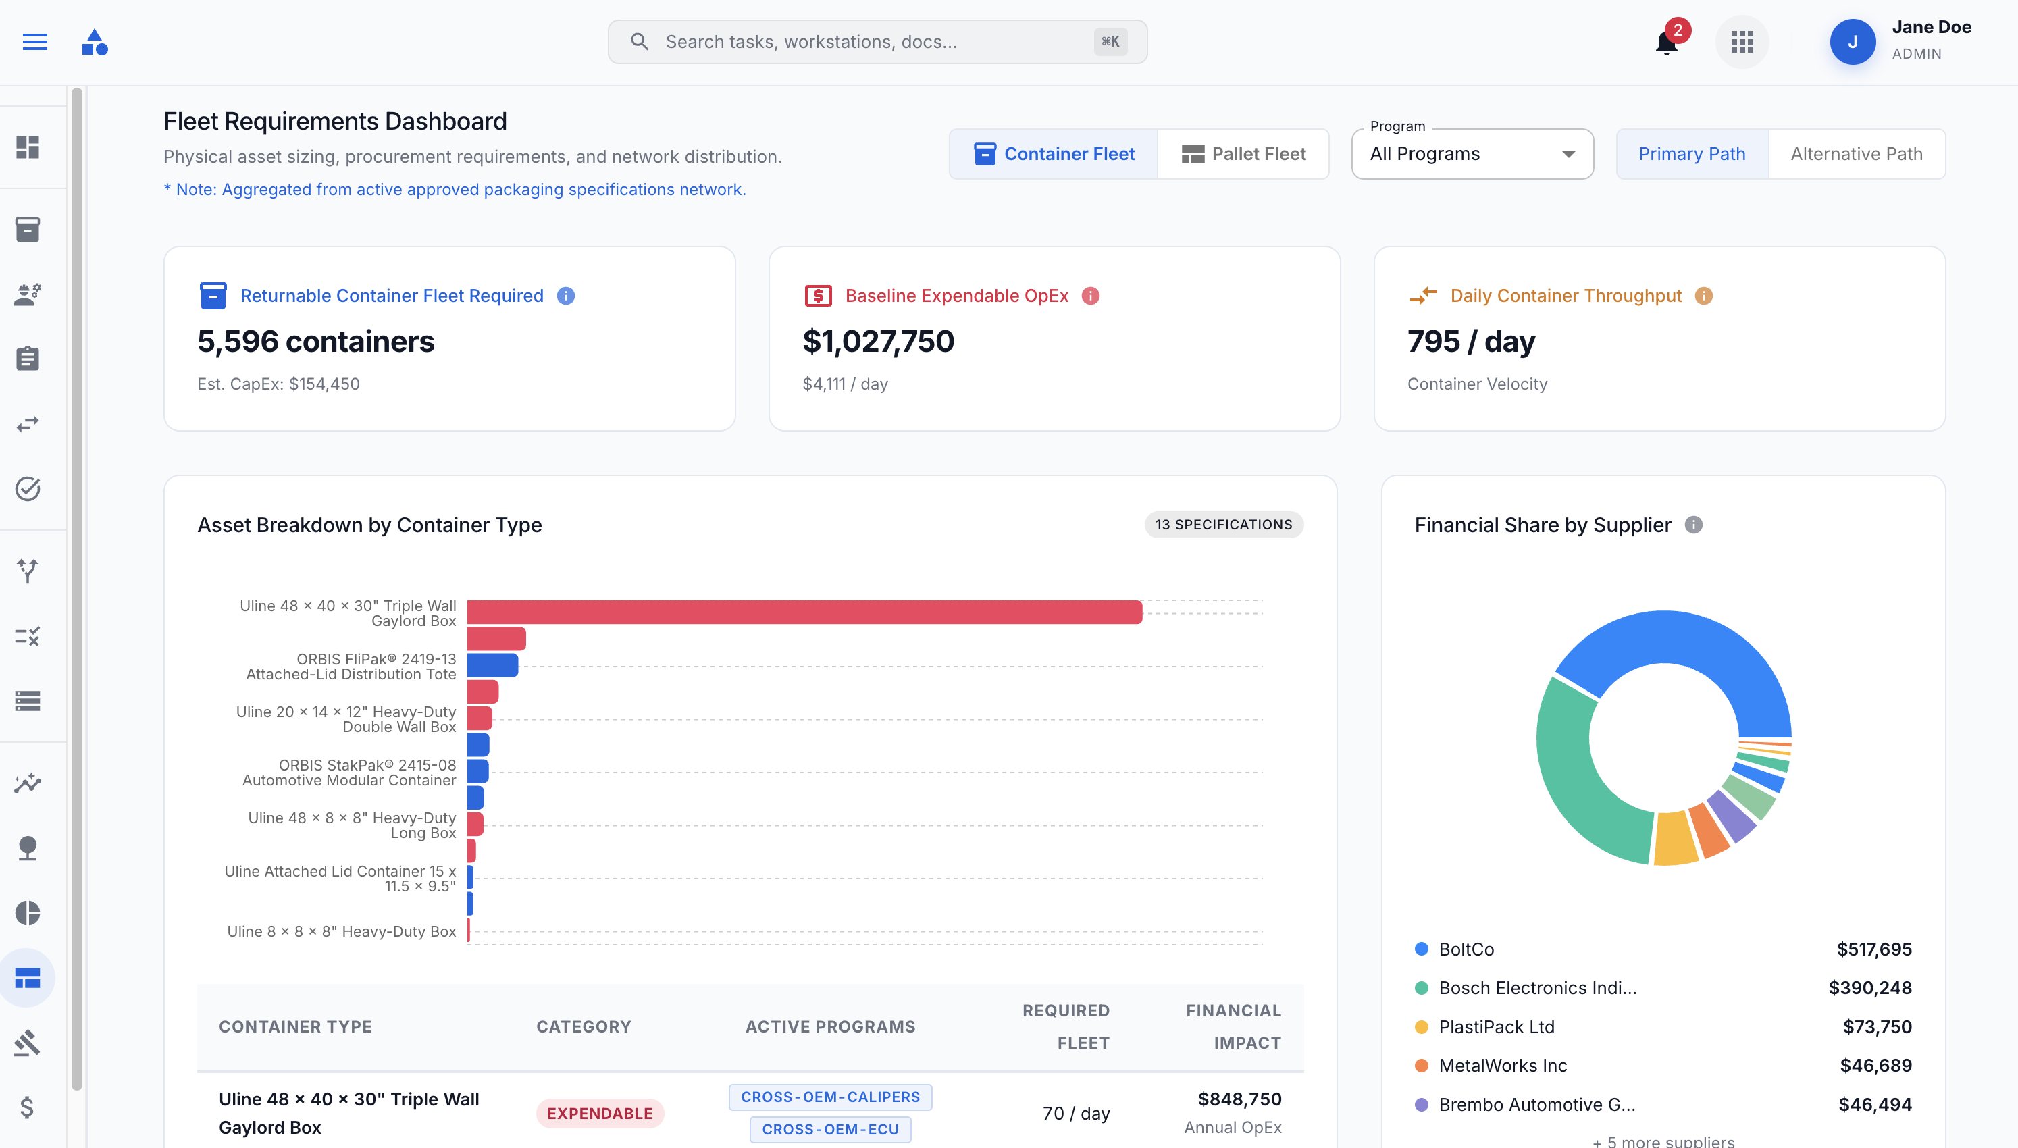The height and width of the screenshot is (1148, 2018).
Task: Open the dollar sign sidebar icon
Action: coord(28,1107)
